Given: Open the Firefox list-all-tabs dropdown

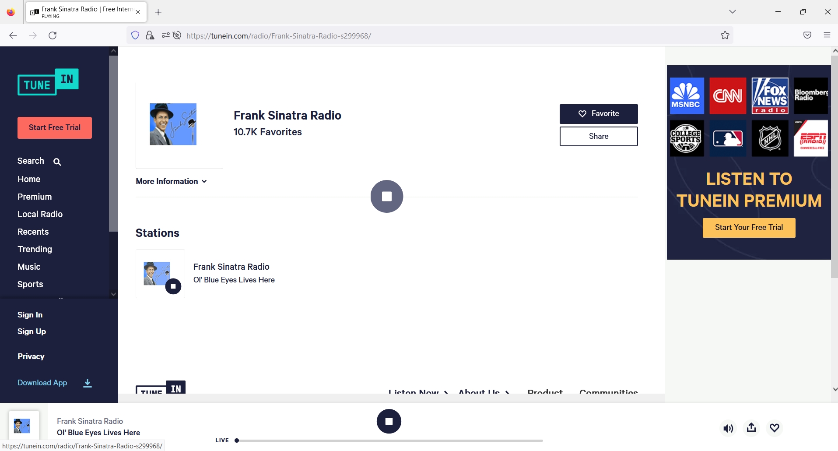Looking at the screenshot, I should (733, 12).
